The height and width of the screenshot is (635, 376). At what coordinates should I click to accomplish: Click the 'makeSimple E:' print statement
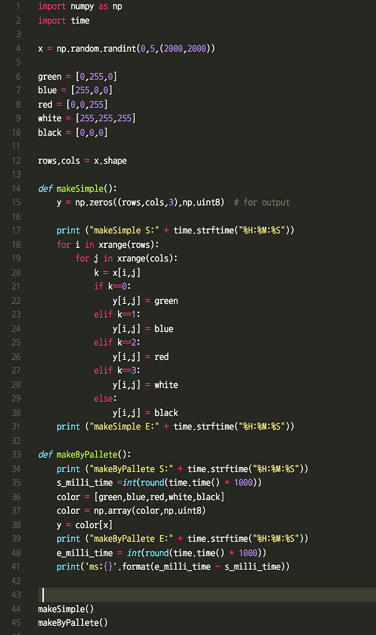point(175,427)
